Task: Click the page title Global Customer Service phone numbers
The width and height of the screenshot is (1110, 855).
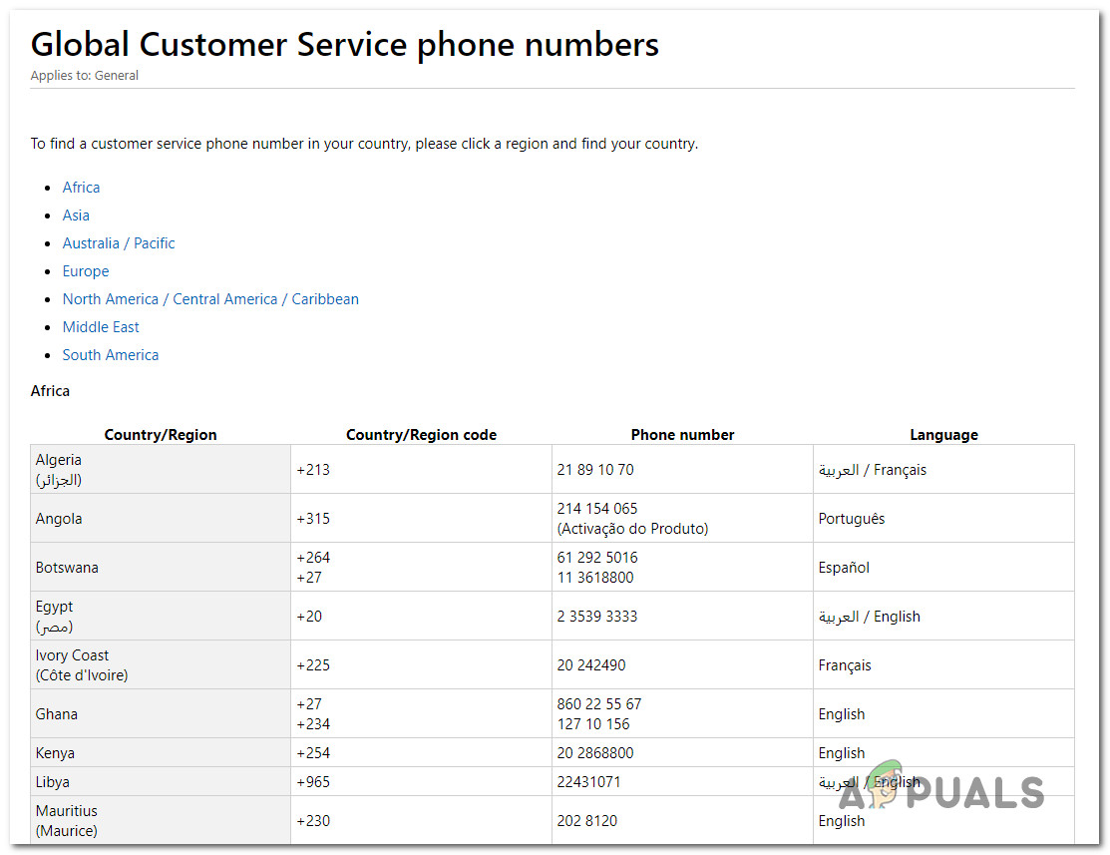Action: coord(344,45)
